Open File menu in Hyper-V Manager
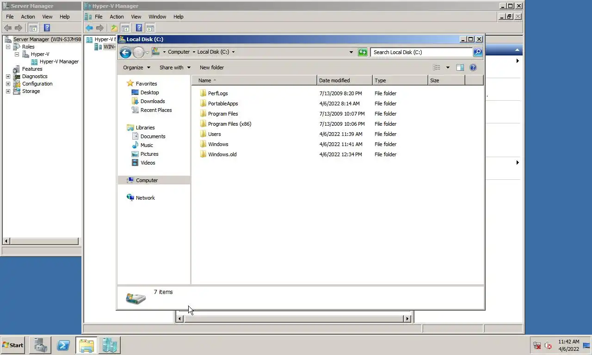592x355 pixels. (x=99, y=17)
